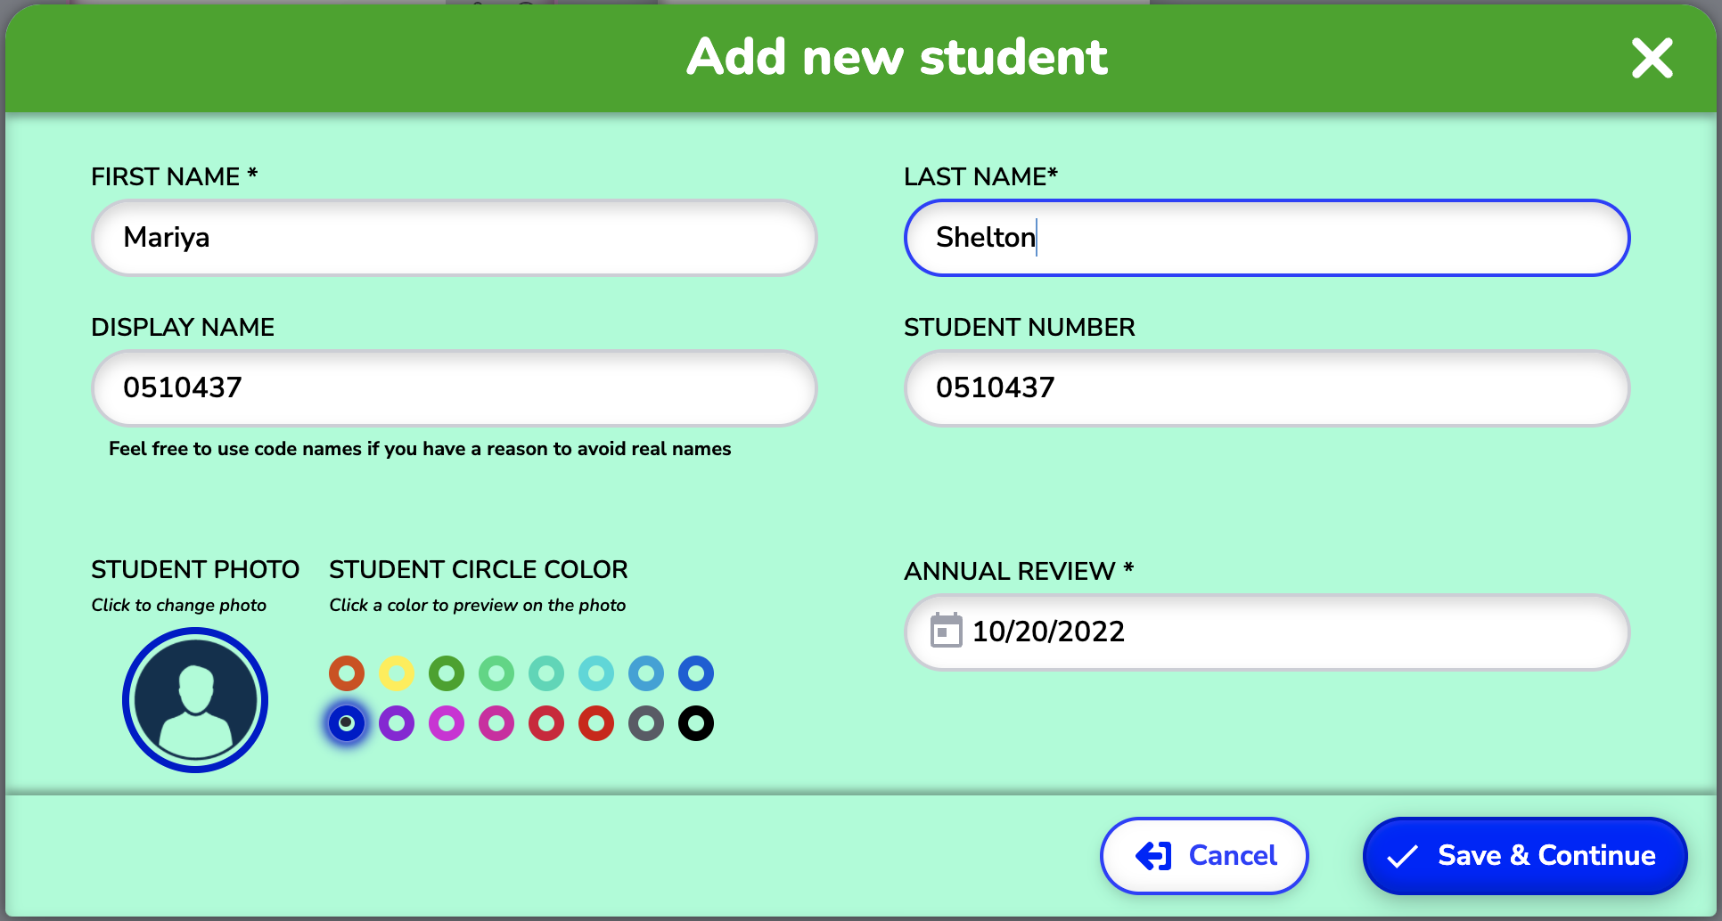Select the currently selected dark blue circle color
Screen dimensions: 1722x921
point(347,723)
